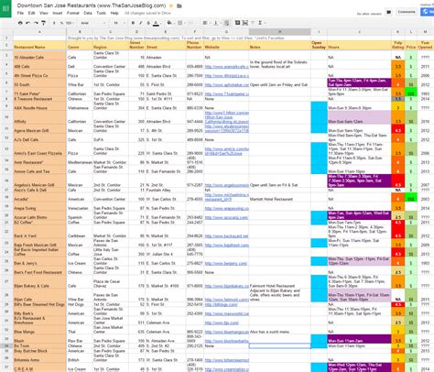This screenshot has width=434, height=372.
Task: Apply italic formatting
Action: (141, 23)
